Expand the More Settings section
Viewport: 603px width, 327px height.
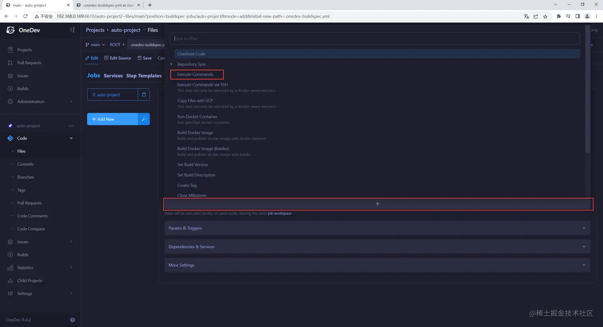378,265
